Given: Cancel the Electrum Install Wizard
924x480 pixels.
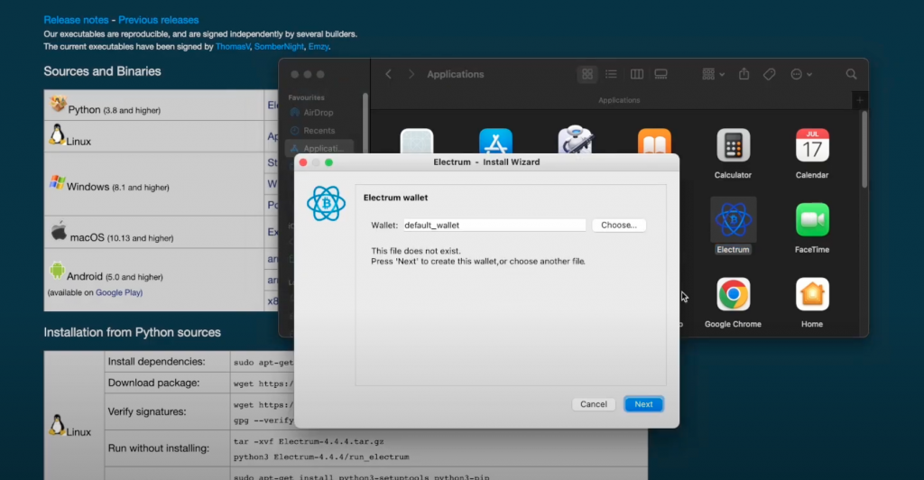Looking at the screenshot, I should tap(594, 404).
